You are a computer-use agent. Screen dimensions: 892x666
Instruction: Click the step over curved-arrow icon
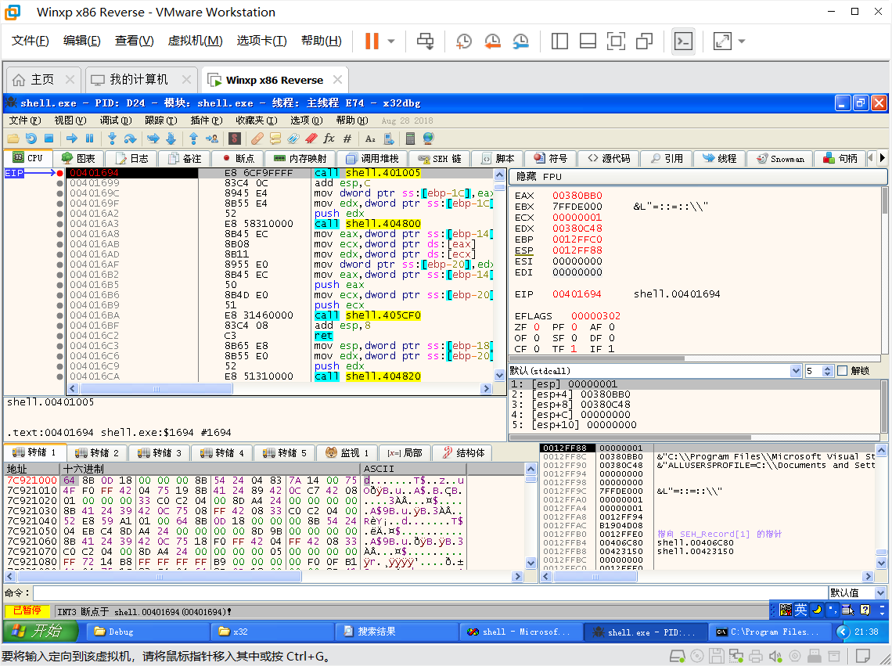(x=130, y=139)
